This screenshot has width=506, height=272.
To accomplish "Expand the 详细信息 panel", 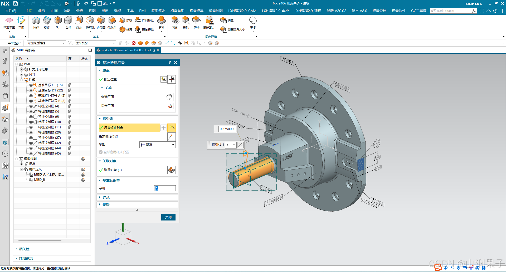I will point(26,259).
